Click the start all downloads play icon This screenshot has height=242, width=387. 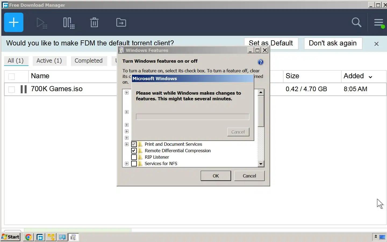point(42,23)
